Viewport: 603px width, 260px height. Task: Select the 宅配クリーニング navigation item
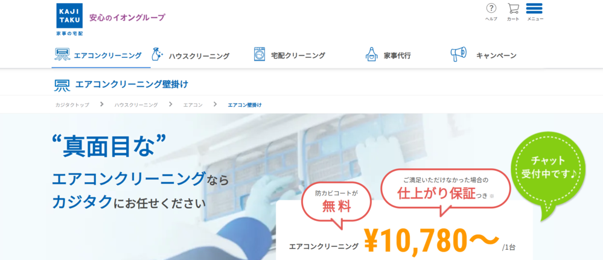tap(298, 55)
